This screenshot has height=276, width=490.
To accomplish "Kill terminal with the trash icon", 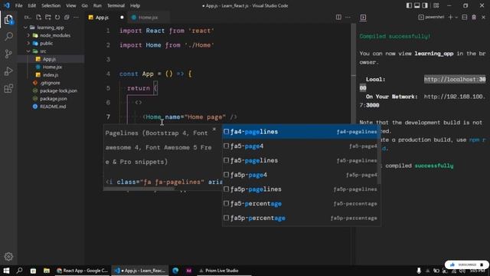I will 474,17.
